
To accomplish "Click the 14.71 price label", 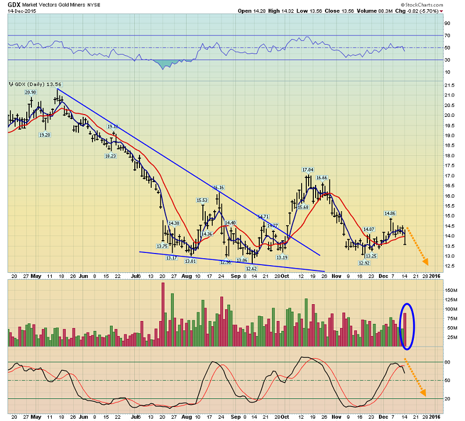I will [263, 216].
